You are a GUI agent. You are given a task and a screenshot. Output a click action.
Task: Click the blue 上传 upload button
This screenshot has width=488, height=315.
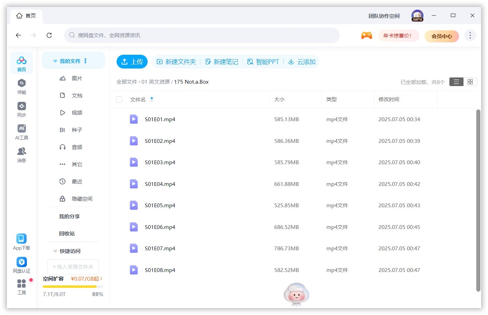pos(132,62)
